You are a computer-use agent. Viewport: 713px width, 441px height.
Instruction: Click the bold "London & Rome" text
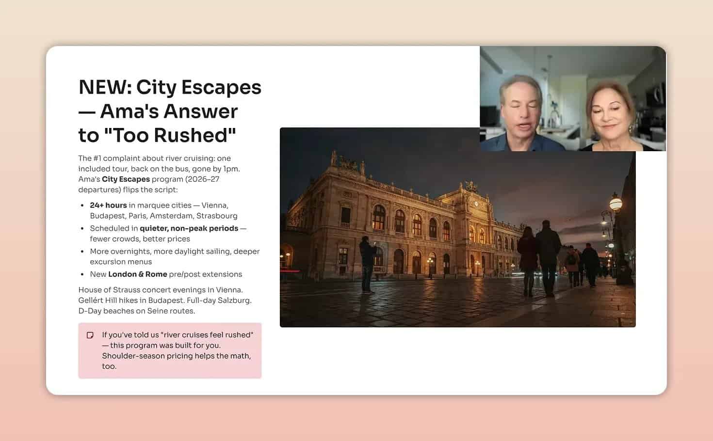coord(138,274)
